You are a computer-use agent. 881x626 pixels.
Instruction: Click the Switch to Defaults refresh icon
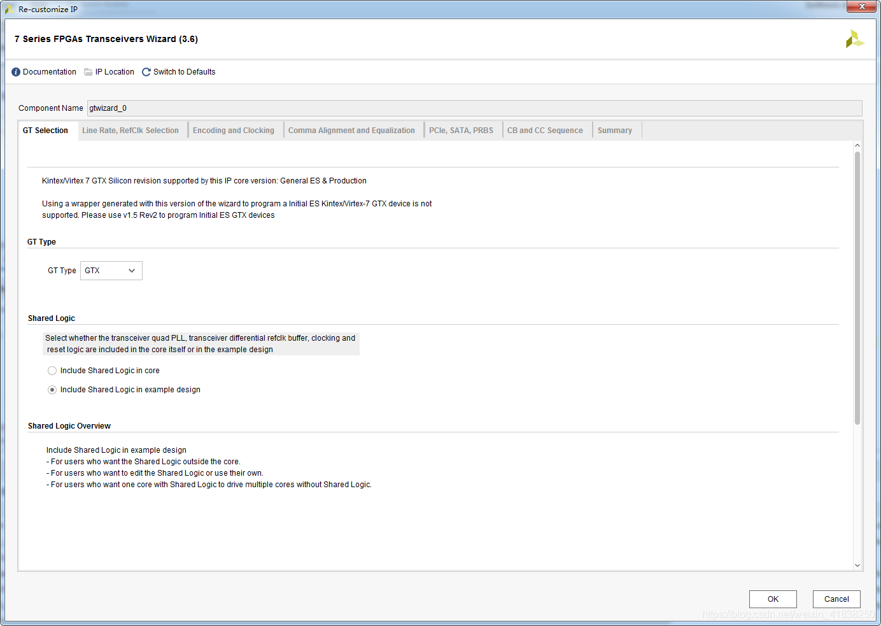click(x=146, y=72)
